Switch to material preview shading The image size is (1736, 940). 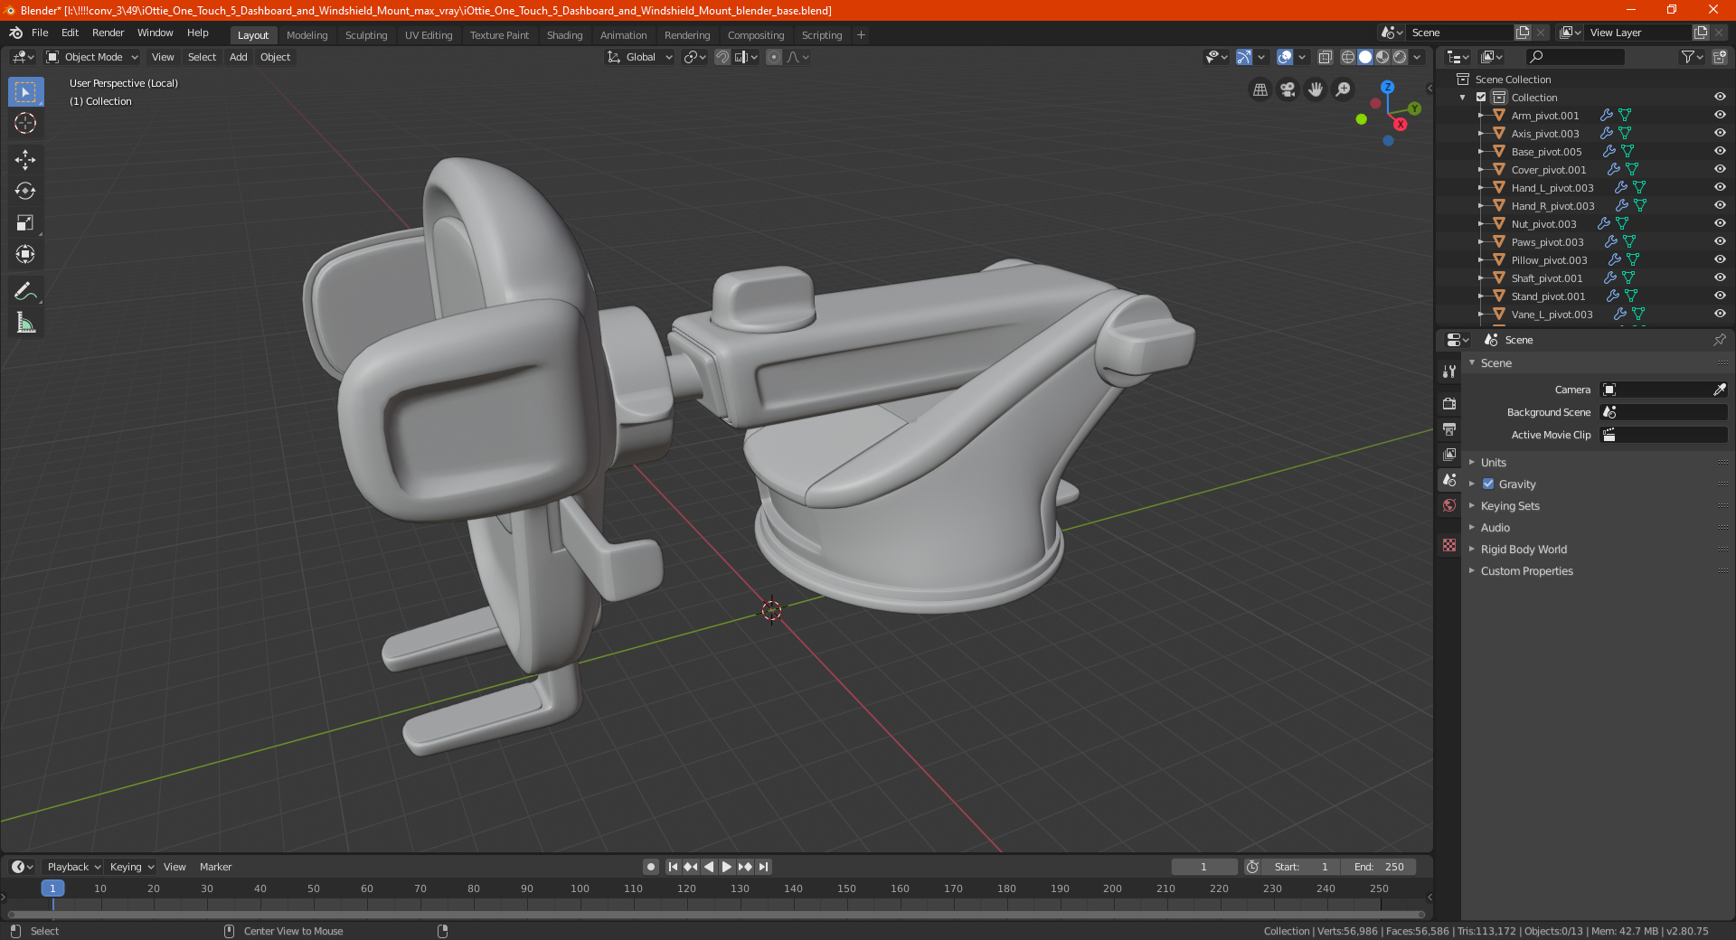pyautogui.click(x=1382, y=57)
